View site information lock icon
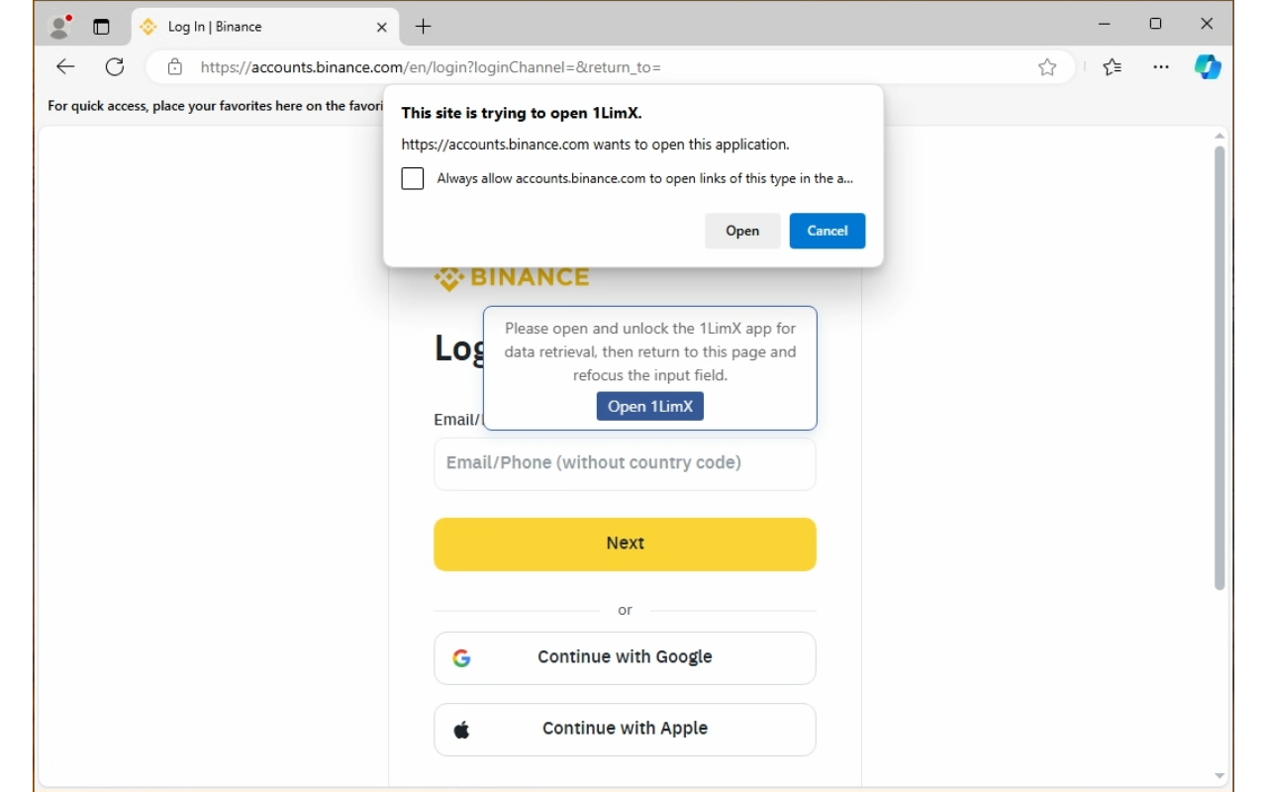Viewport: 1267px width, 792px height. (175, 67)
